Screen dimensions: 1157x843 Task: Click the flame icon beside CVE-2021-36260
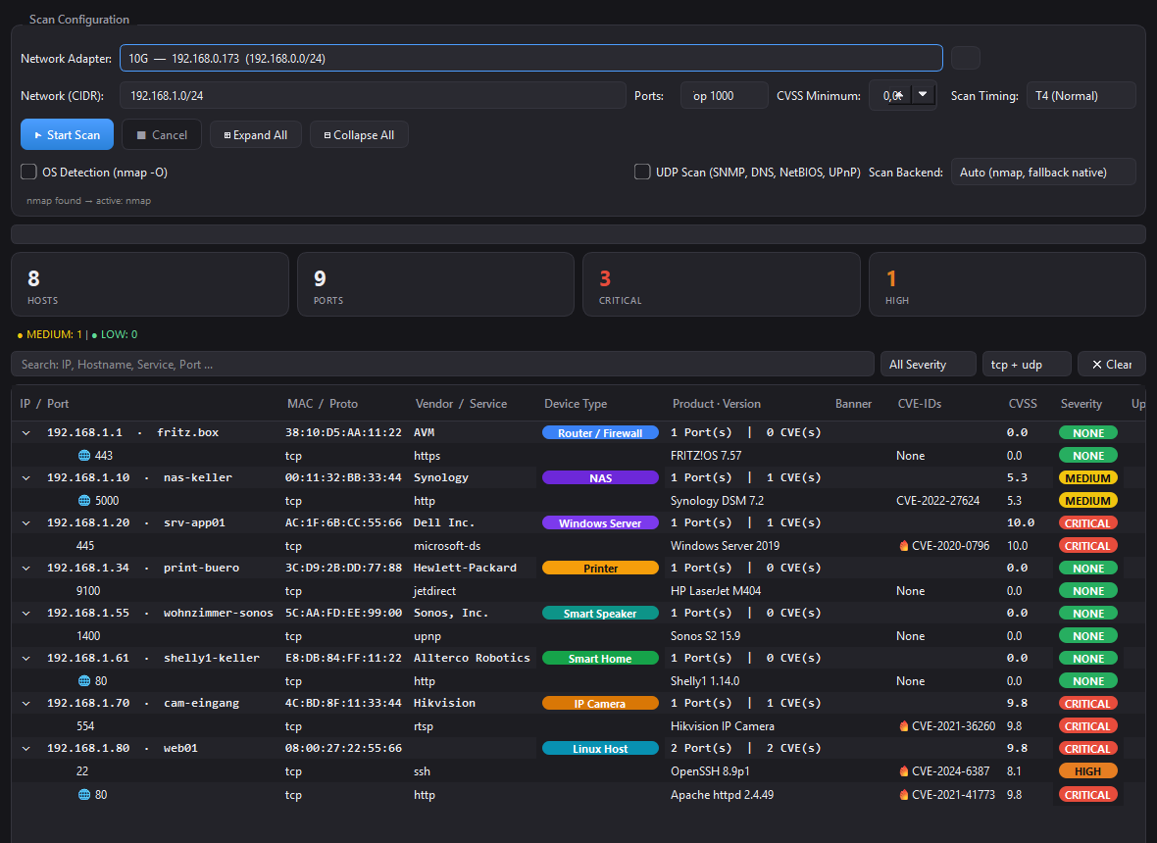click(903, 725)
